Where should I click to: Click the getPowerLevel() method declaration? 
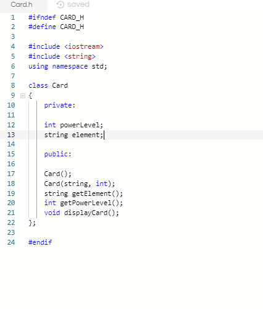tap(83, 203)
